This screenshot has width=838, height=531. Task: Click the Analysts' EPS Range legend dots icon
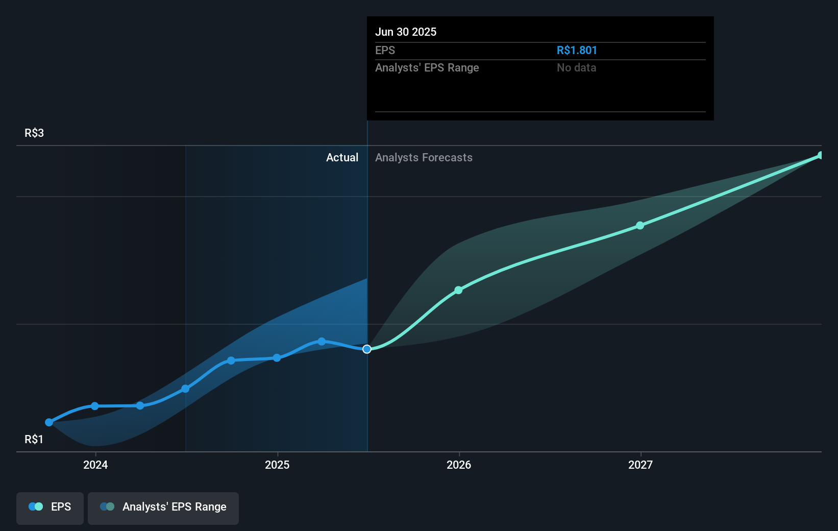tap(107, 507)
